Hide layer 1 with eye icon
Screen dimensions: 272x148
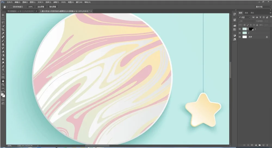pyautogui.click(x=240, y=29)
